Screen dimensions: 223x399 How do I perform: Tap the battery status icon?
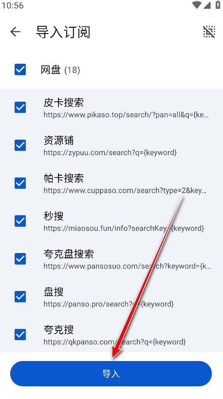218,5
